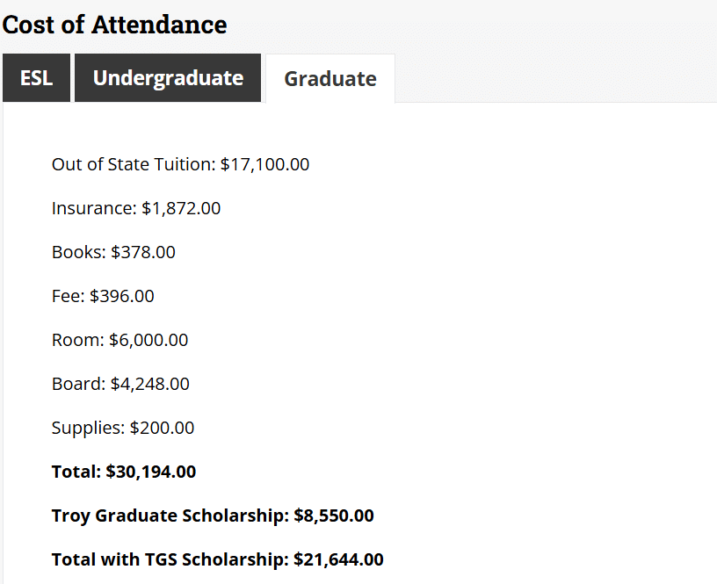This screenshot has width=717, height=584.
Task: Click the $17,100.00 tuition amount
Action: (x=264, y=164)
